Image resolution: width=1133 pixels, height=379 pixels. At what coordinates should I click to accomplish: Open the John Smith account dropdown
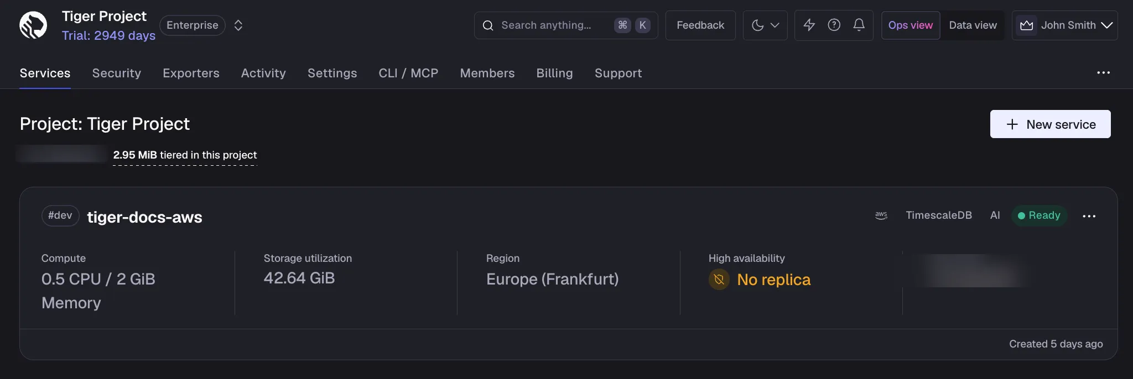(x=1065, y=25)
